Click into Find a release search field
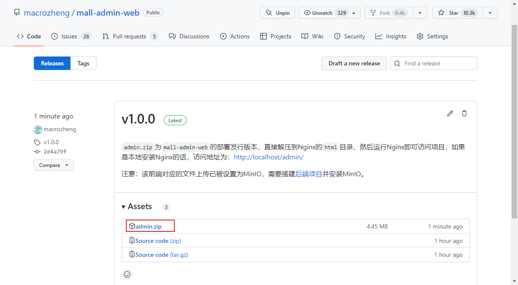 434,63
